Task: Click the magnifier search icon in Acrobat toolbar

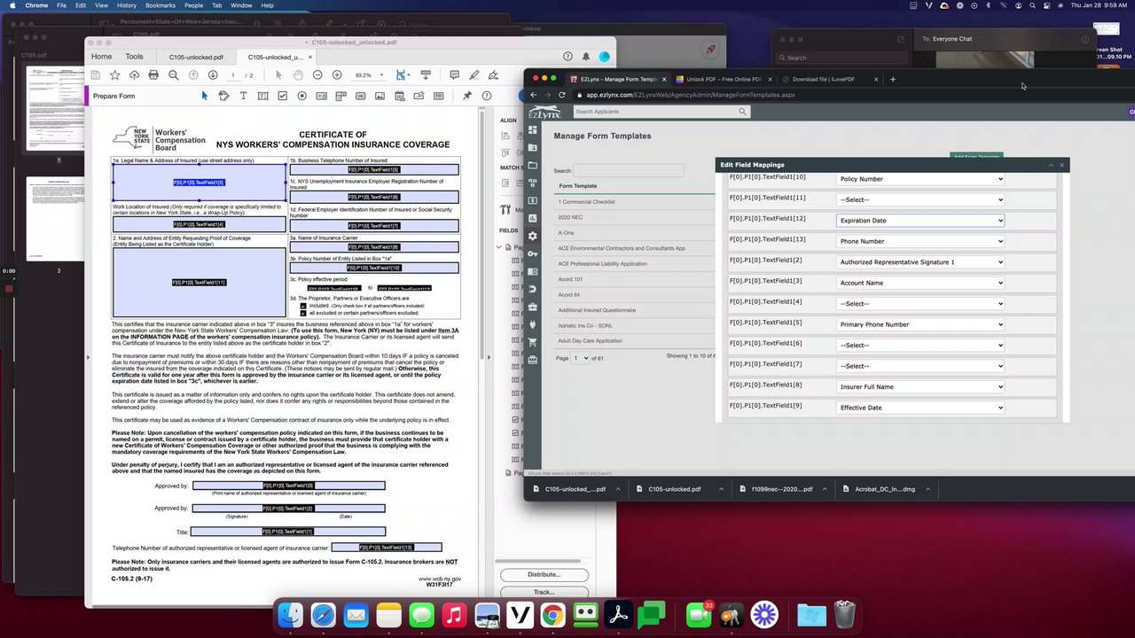Action: click(x=173, y=75)
